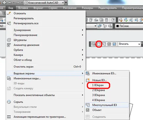Click the layer icon with black arrow

tap(136, 20)
